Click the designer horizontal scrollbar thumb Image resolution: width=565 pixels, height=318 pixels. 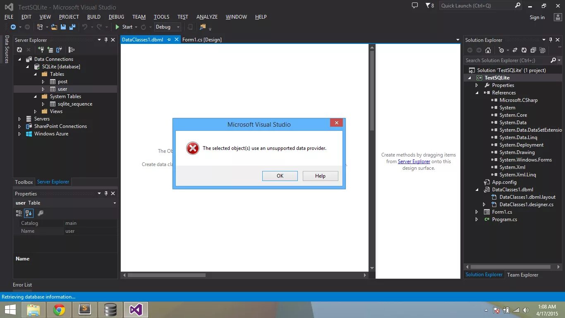[167, 275]
